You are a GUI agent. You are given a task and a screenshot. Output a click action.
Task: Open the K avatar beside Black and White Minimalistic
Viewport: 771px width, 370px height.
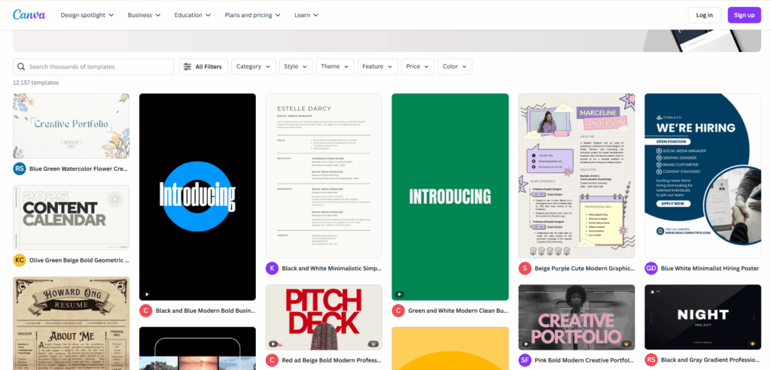(272, 268)
